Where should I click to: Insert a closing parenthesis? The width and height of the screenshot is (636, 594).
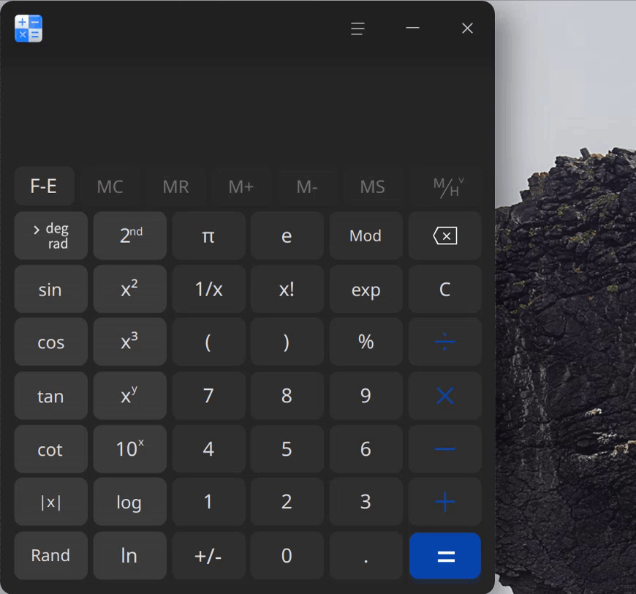pos(287,342)
